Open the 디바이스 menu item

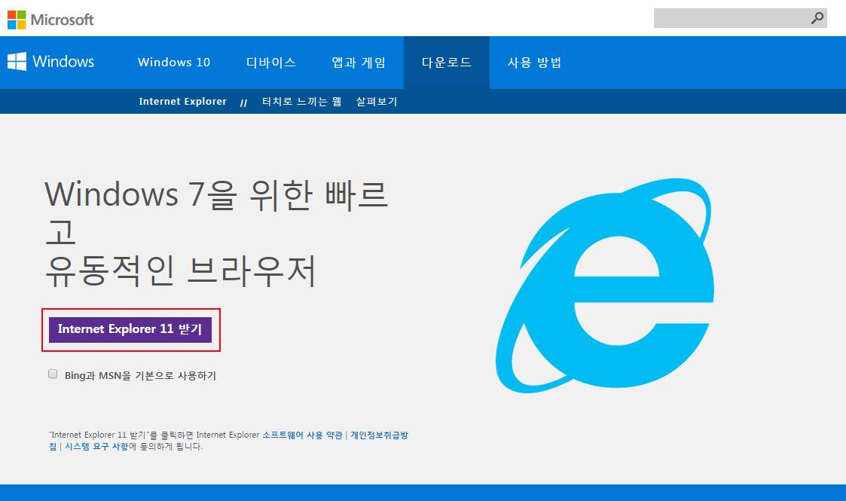(271, 63)
